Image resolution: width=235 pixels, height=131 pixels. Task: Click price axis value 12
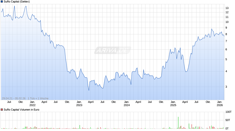(x=227, y=12)
